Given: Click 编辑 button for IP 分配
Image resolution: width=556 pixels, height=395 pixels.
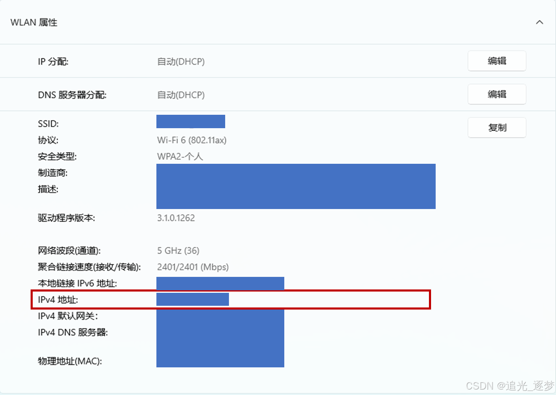Looking at the screenshot, I should coord(497,61).
